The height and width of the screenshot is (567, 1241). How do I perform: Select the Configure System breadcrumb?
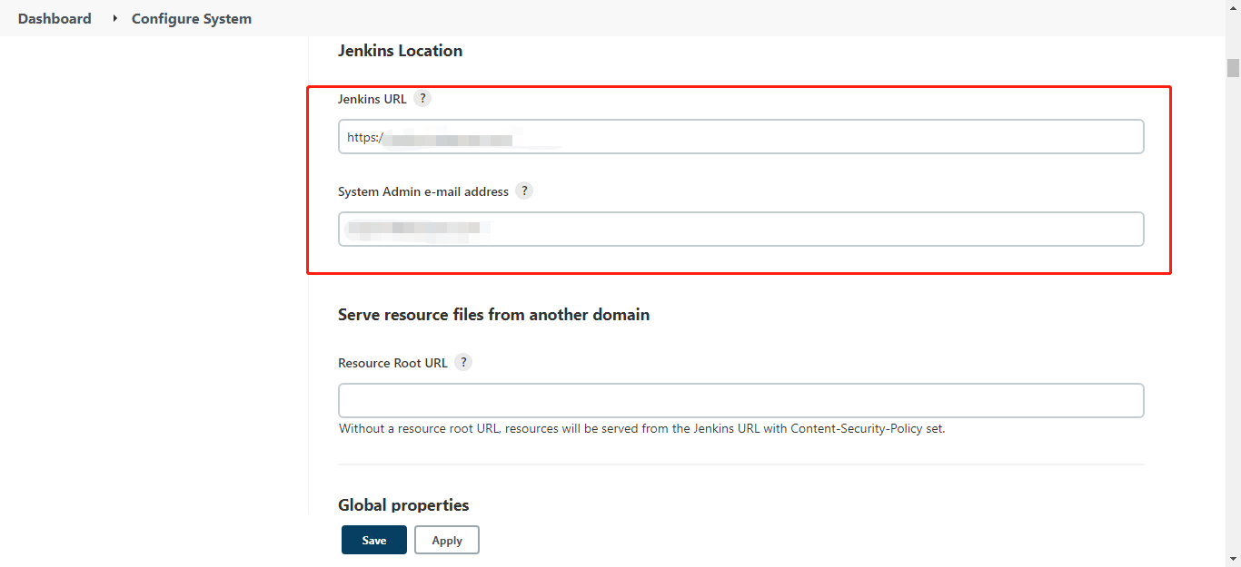[x=192, y=18]
